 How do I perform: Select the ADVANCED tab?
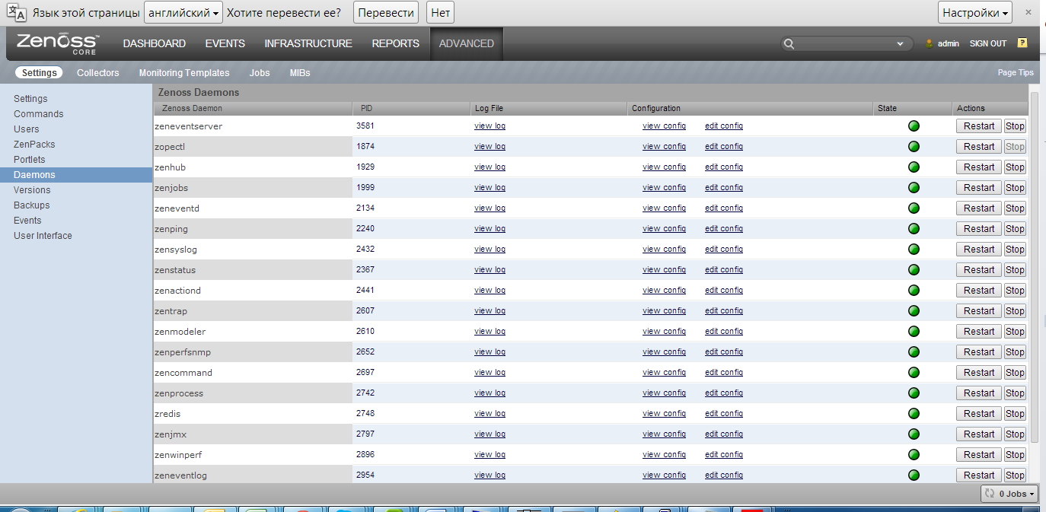[467, 43]
